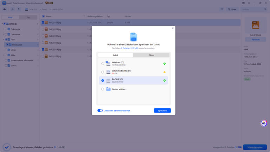Go to the home screen icon
The height and width of the screenshot is (152, 270).
(x=5, y=9)
